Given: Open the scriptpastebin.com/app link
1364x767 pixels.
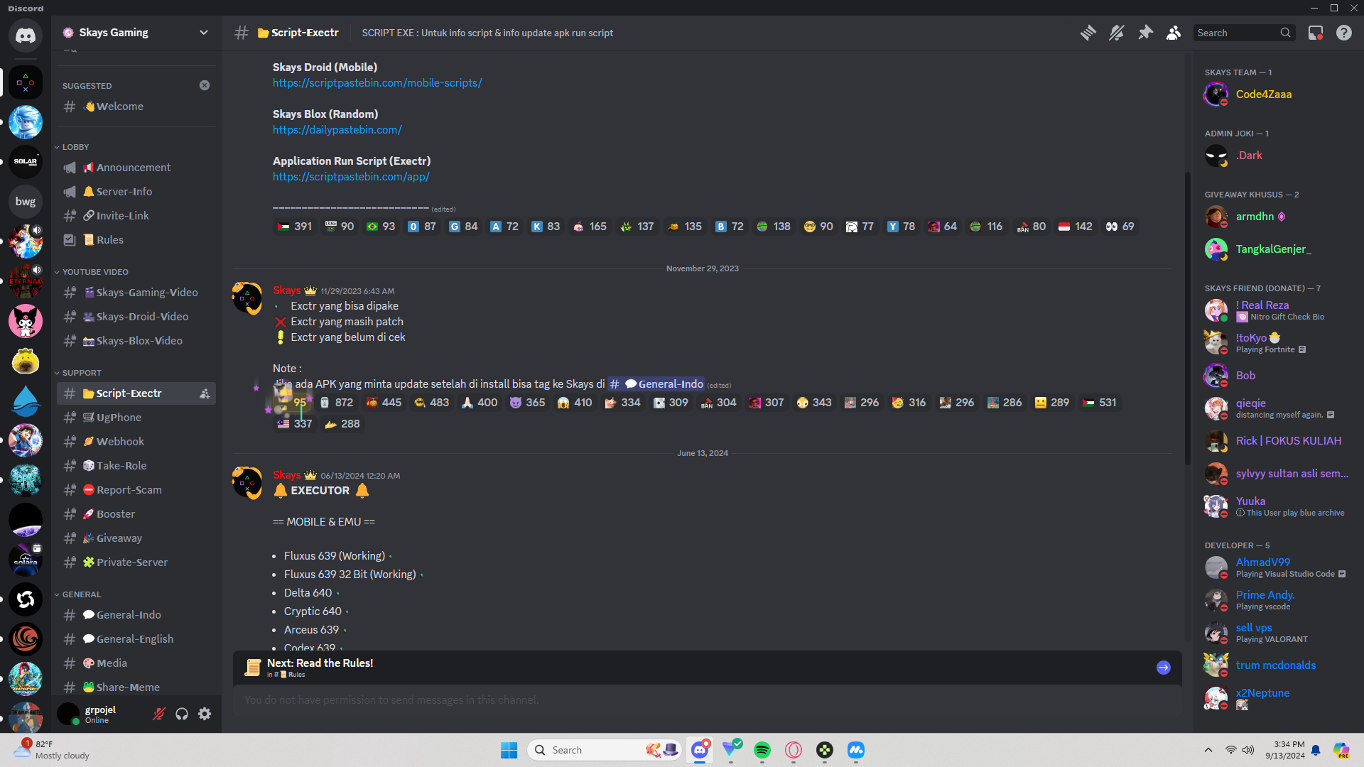Looking at the screenshot, I should pyautogui.click(x=351, y=177).
